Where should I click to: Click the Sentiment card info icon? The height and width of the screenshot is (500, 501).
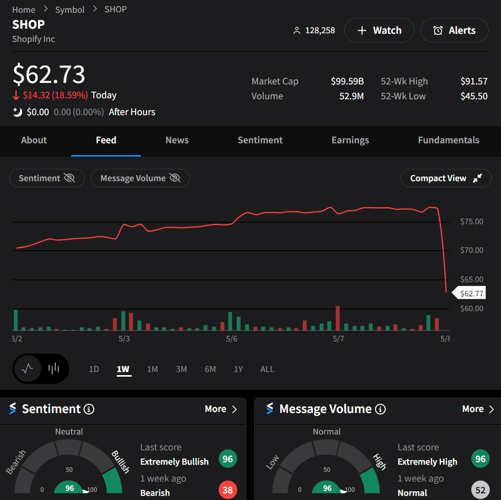click(x=89, y=409)
